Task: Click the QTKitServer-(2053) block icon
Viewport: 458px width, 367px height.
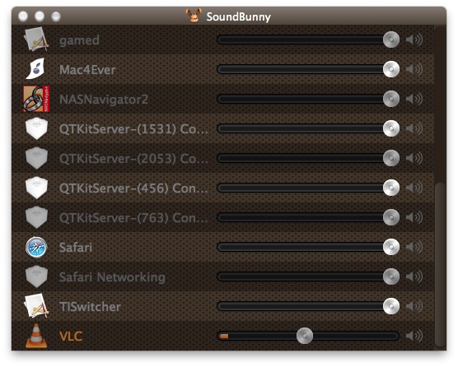Action: coord(36,158)
